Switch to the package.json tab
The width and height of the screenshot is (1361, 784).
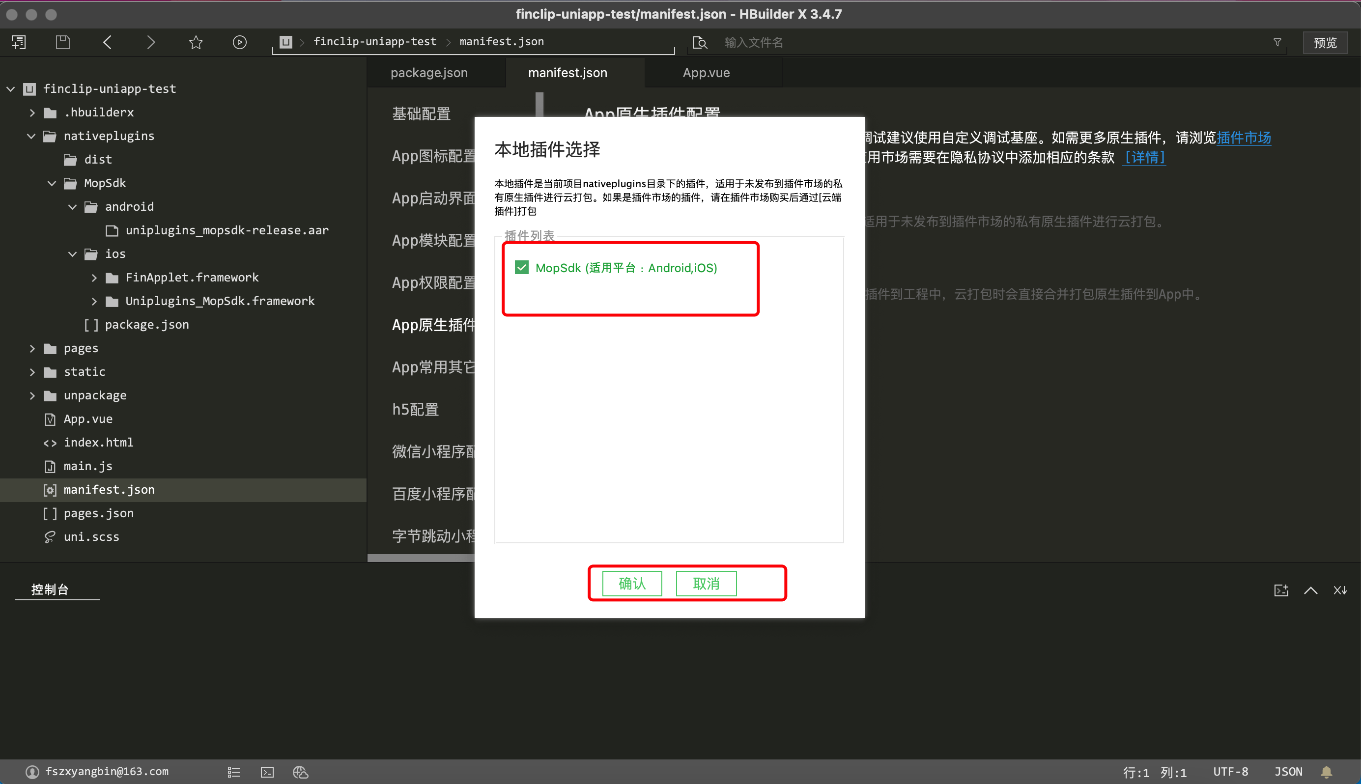tap(429, 73)
